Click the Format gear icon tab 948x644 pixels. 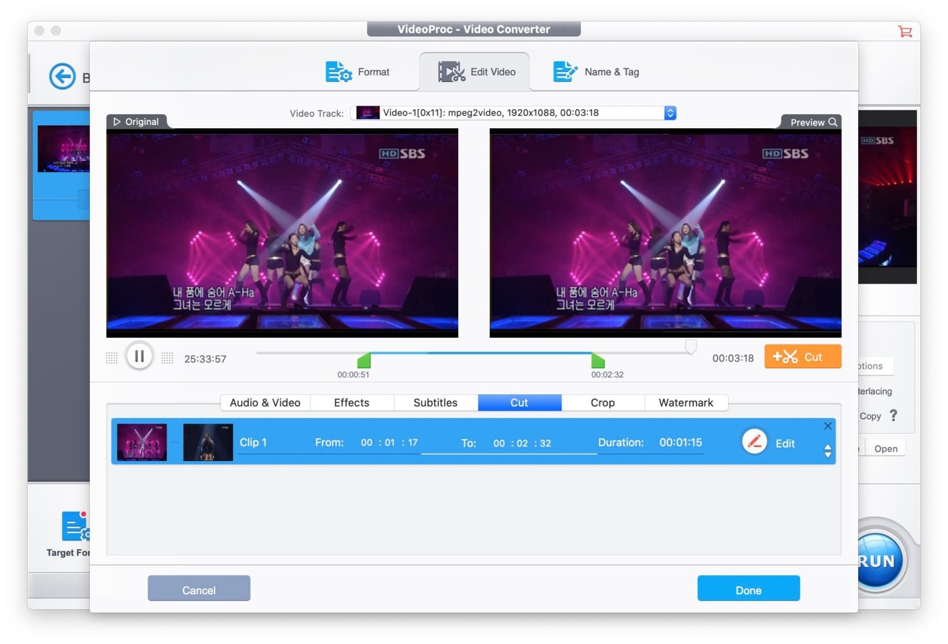(x=338, y=72)
